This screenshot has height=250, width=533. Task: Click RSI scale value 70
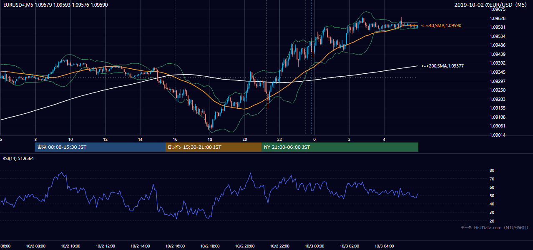coord(492,179)
